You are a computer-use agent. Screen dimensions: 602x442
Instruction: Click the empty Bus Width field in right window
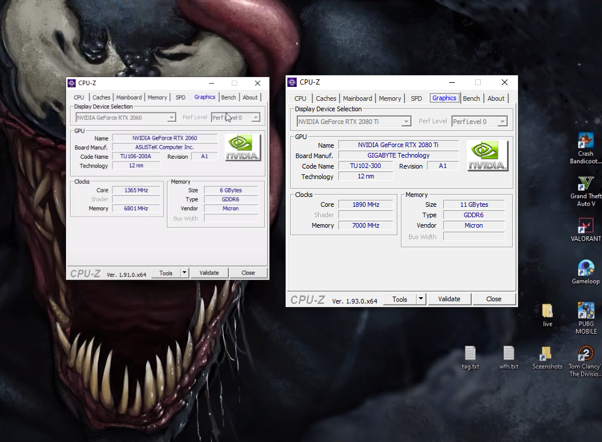coord(474,236)
